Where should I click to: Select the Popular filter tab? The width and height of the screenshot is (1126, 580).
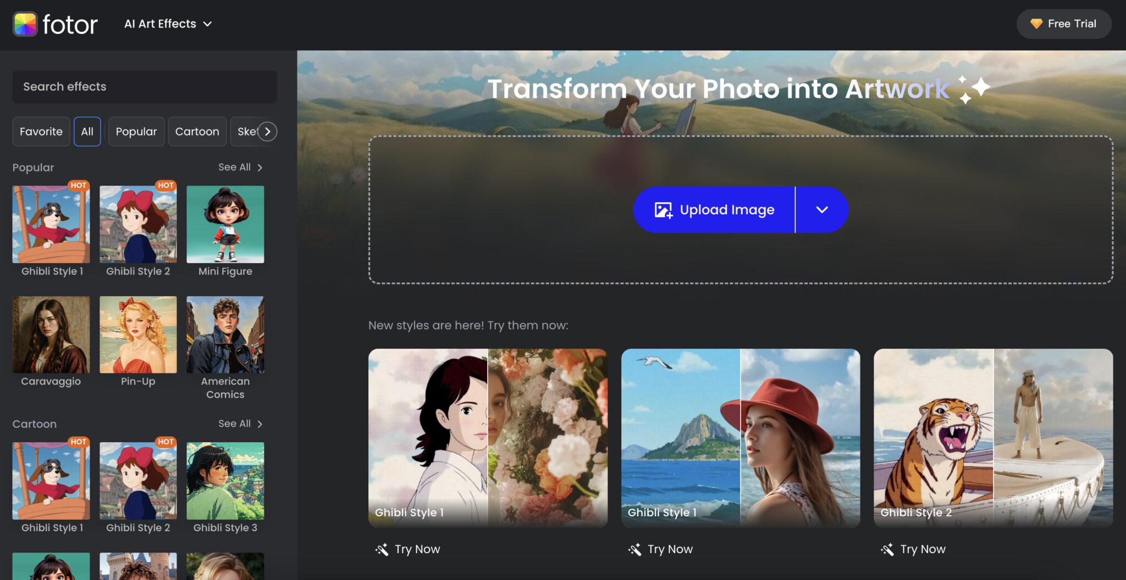click(x=136, y=131)
